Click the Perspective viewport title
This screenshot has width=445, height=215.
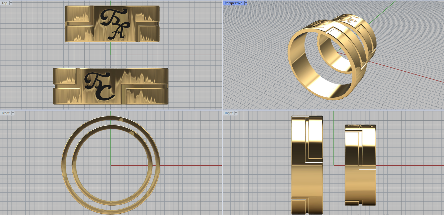pyautogui.click(x=233, y=3)
